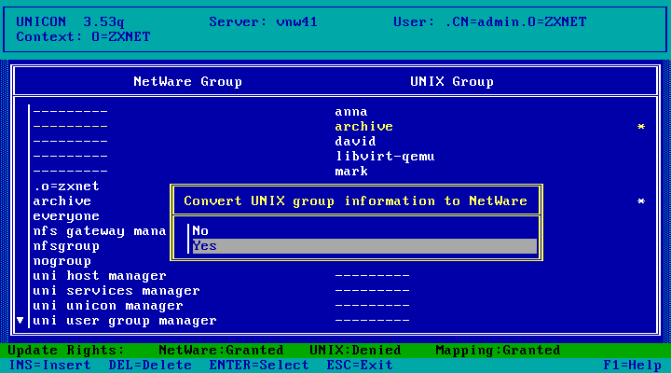
Task: Select the uni services manager group
Action: 116,291
